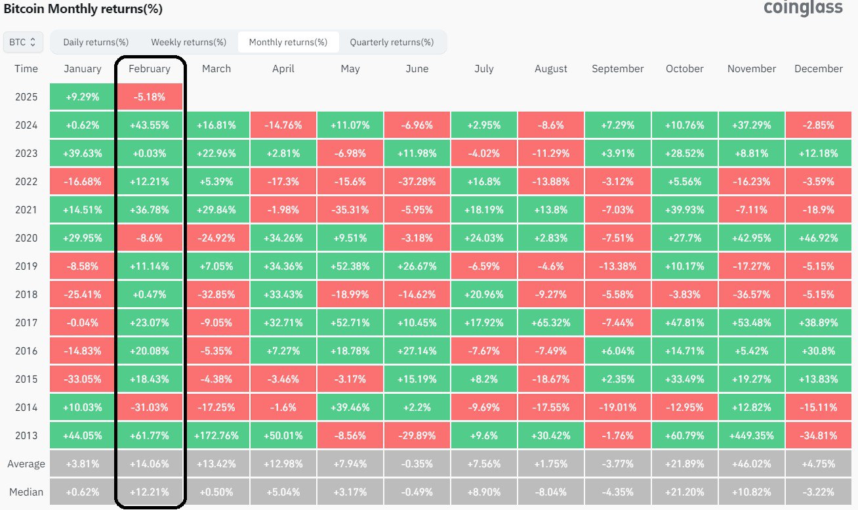Click February 2025 cell showing -5.18%

click(150, 97)
